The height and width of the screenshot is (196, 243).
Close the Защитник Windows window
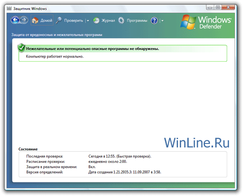tap(228, 7)
